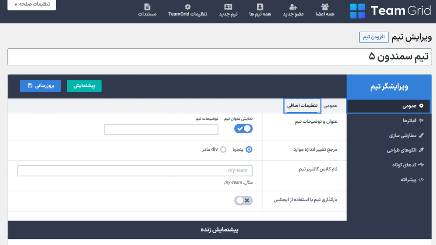Switch to تنظیمات اضافی tab
The image size is (436, 245).
tap(302, 106)
